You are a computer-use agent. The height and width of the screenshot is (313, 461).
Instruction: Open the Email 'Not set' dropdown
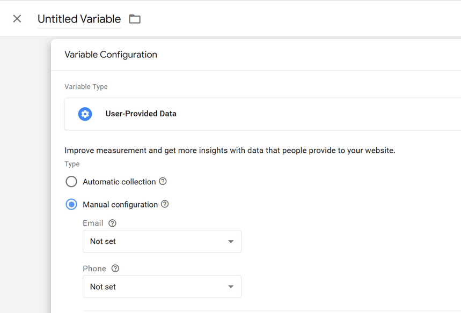(x=156, y=241)
